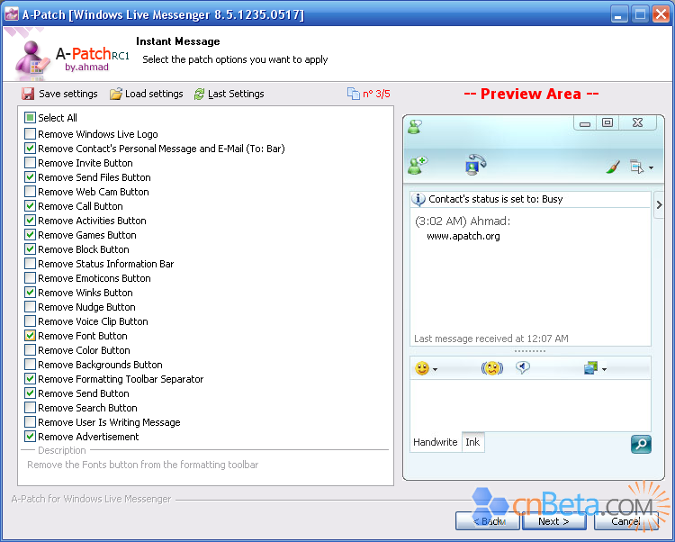Open the emoticons dropdown arrow

[436, 369]
